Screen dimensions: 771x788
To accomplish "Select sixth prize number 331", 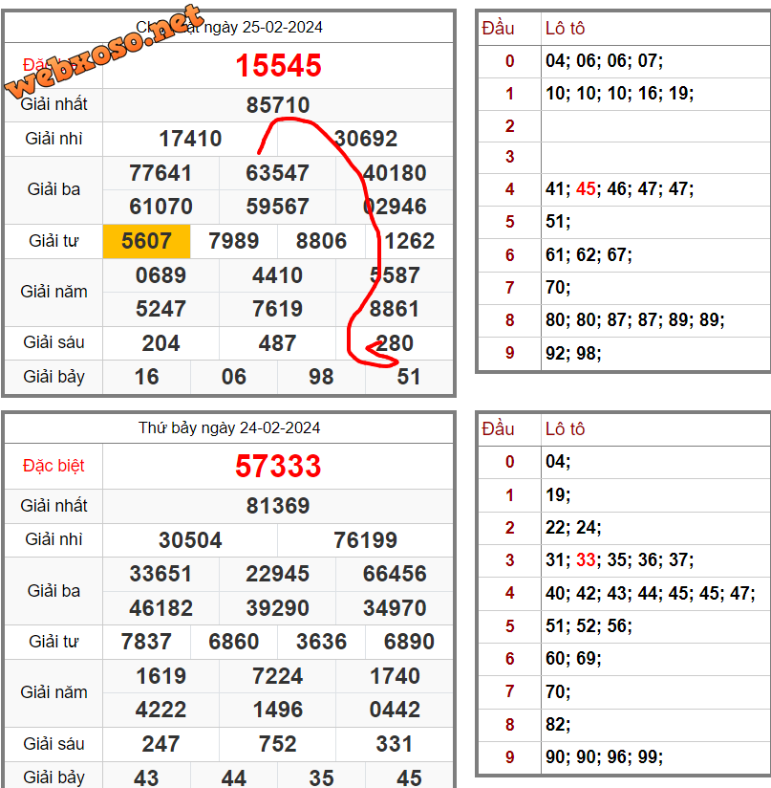I will 395,744.
